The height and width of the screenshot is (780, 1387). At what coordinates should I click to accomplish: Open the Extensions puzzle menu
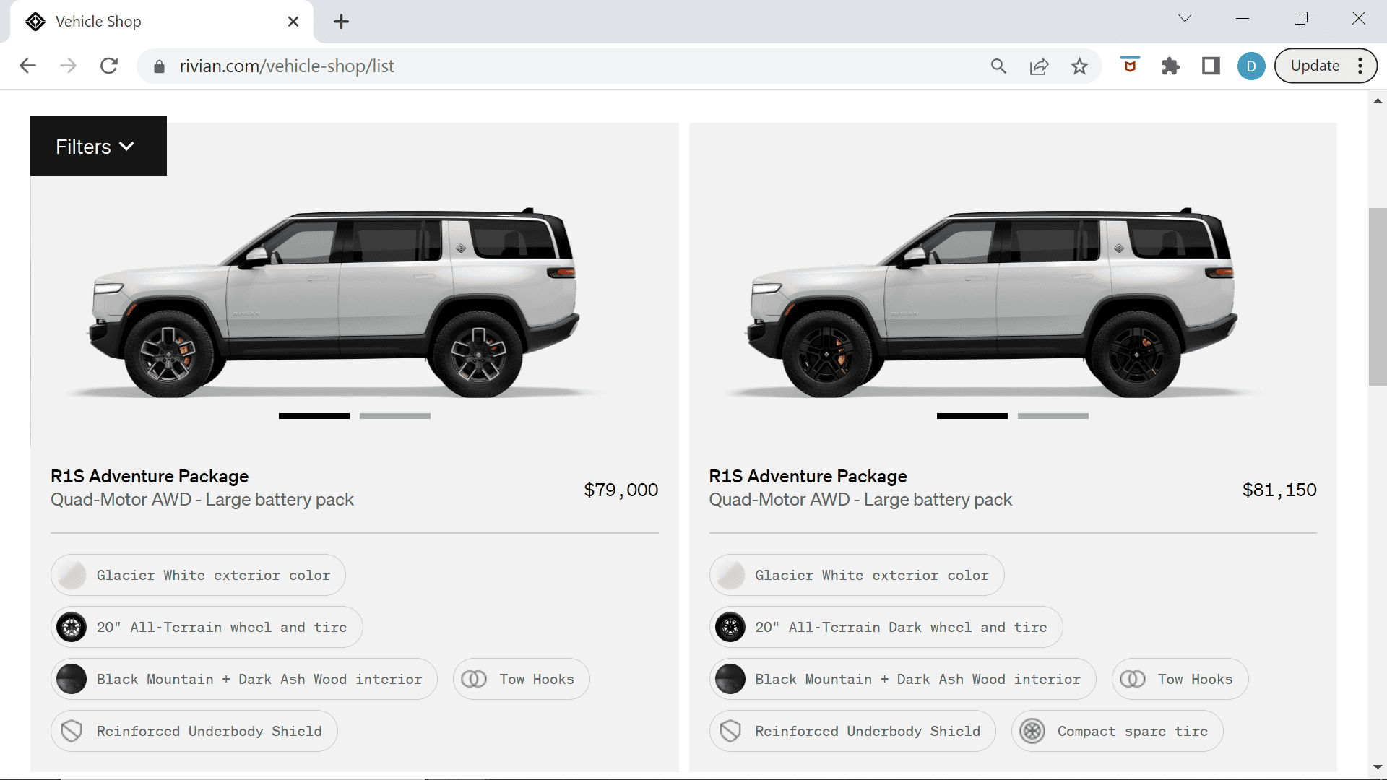[x=1170, y=66]
